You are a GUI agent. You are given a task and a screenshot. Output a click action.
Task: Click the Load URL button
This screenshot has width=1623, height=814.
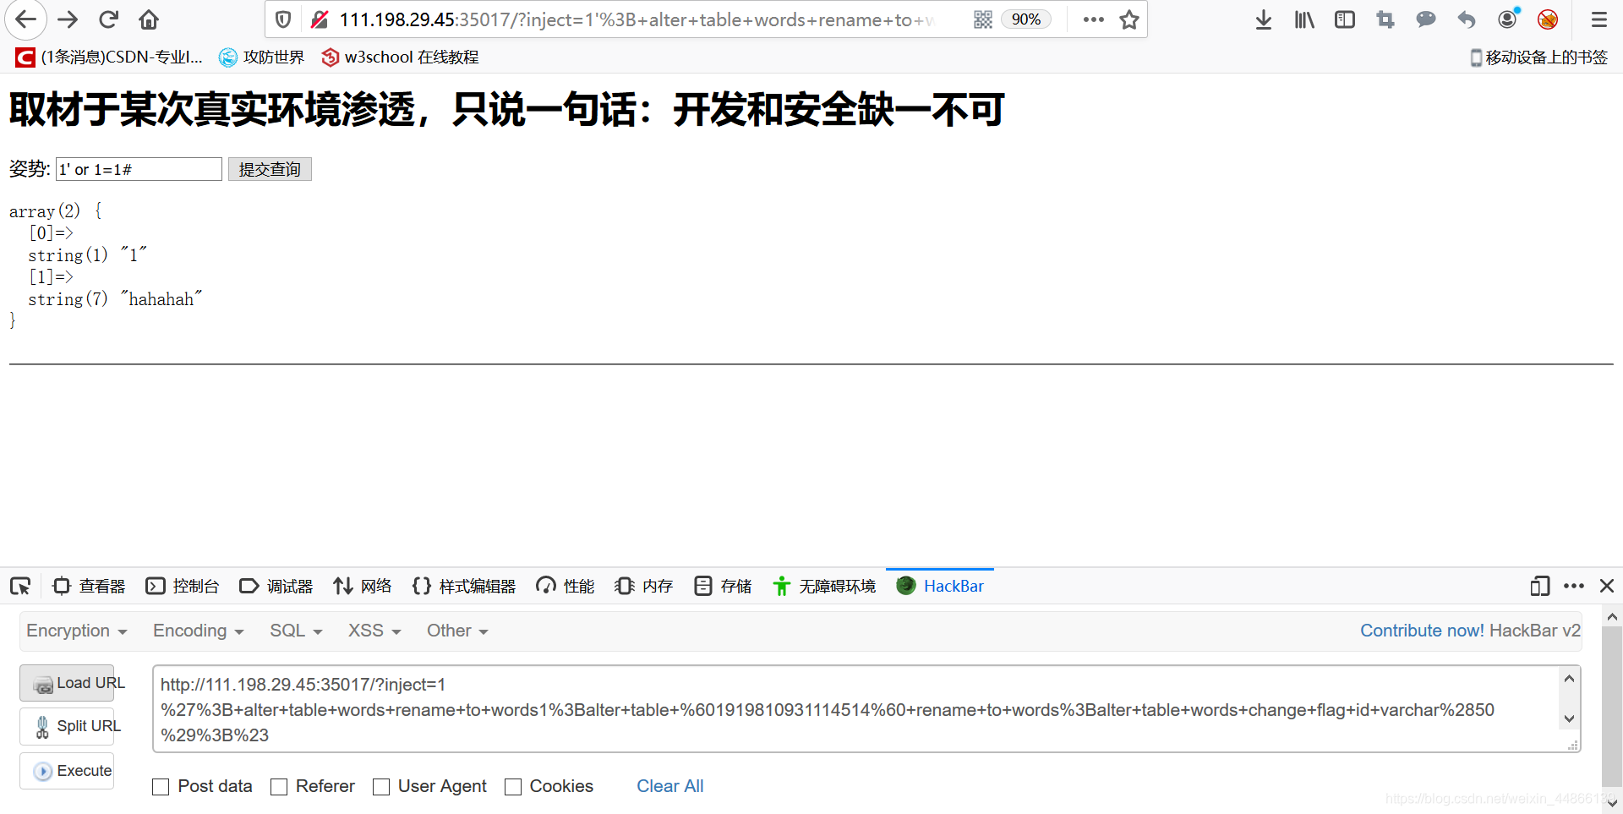(67, 683)
